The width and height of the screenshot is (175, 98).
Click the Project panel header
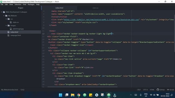coord(21,8)
